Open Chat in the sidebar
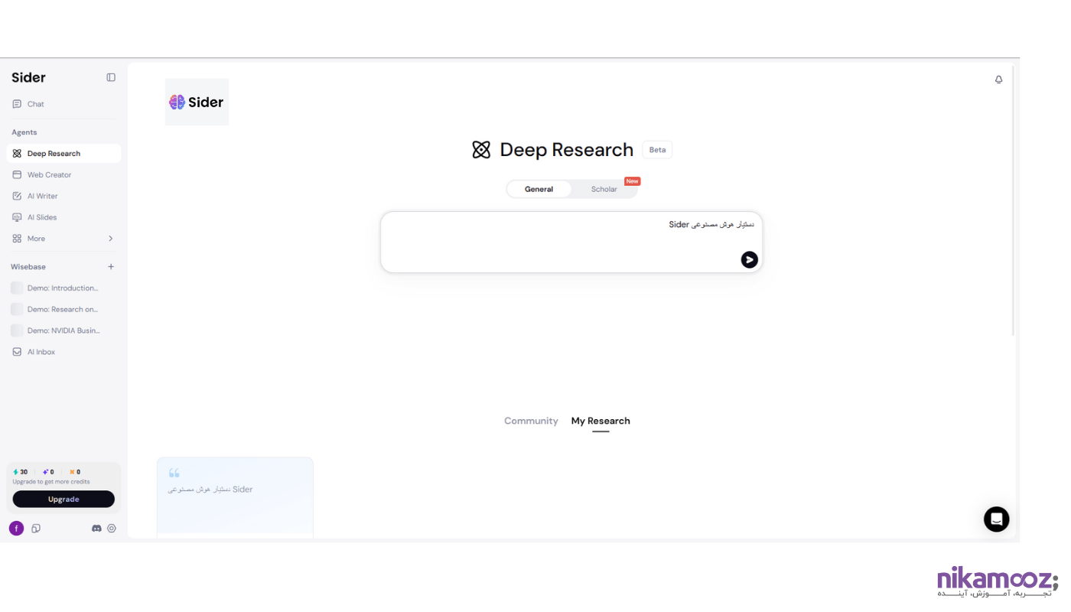The height and width of the screenshot is (612, 1071). [x=36, y=104]
